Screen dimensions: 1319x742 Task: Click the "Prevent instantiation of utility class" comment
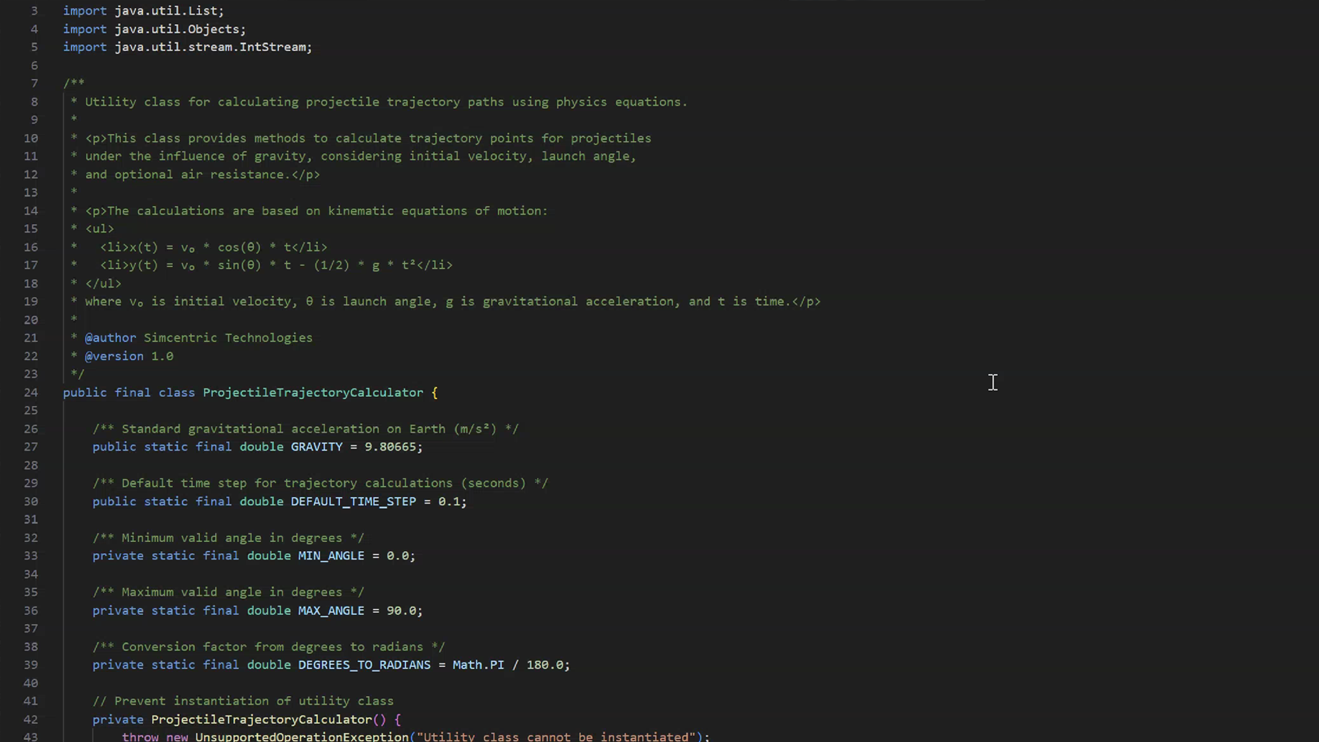[x=243, y=701]
